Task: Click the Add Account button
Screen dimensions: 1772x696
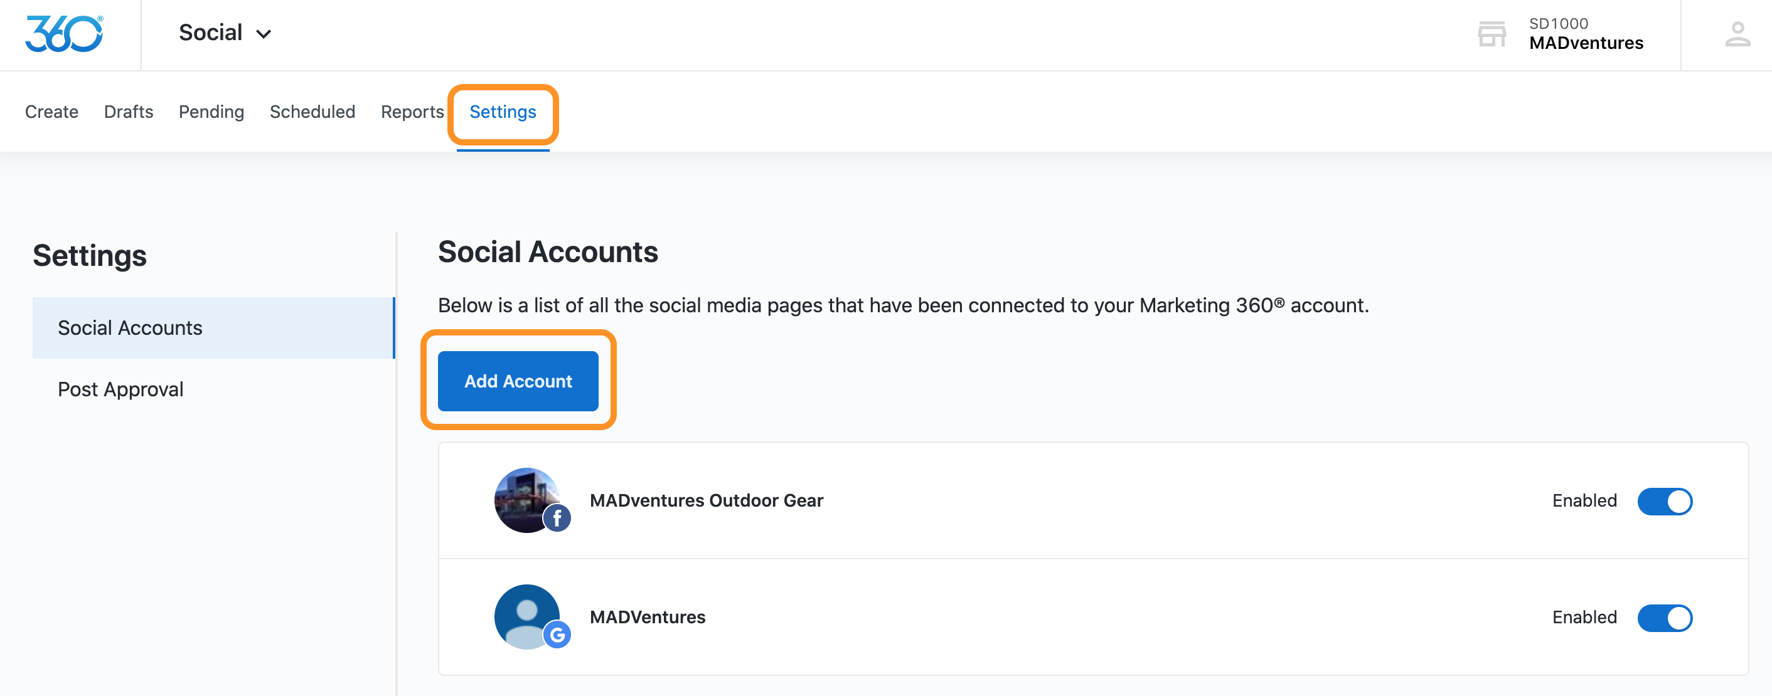Action: pyautogui.click(x=518, y=381)
